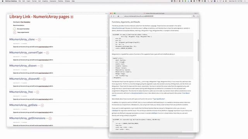248x139 pixels.
Task: Click the volume icon in menu bar
Action: (x=226, y=1)
